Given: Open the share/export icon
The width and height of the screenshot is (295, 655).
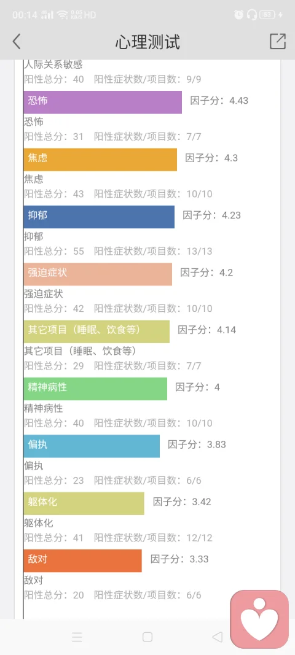Looking at the screenshot, I should 278,41.
